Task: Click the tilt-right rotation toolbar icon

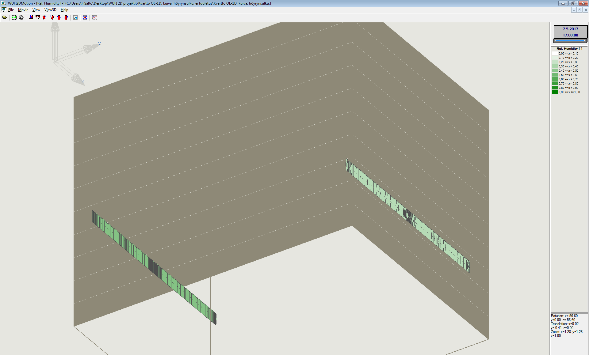Action: coord(52,17)
